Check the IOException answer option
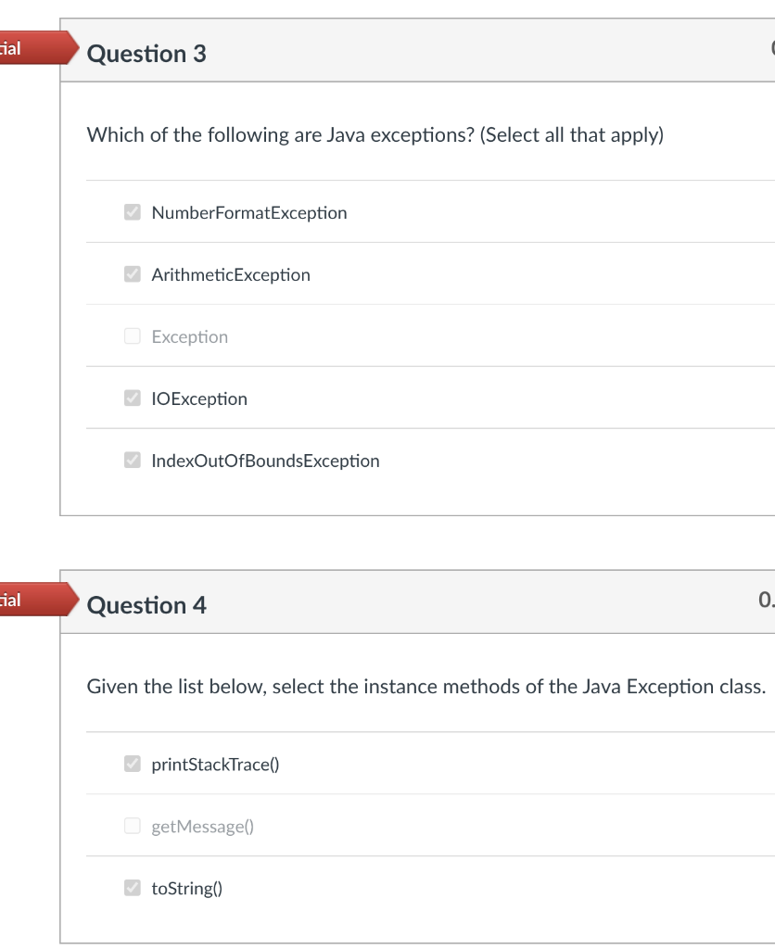Screen dimensions: 775x949 133,398
